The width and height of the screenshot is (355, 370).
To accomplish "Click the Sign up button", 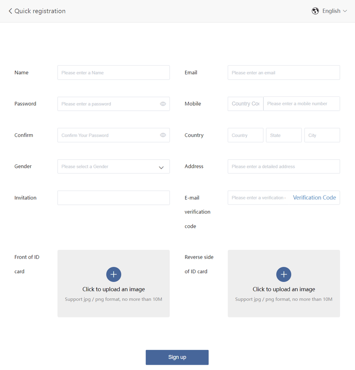I will coord(177,357).
